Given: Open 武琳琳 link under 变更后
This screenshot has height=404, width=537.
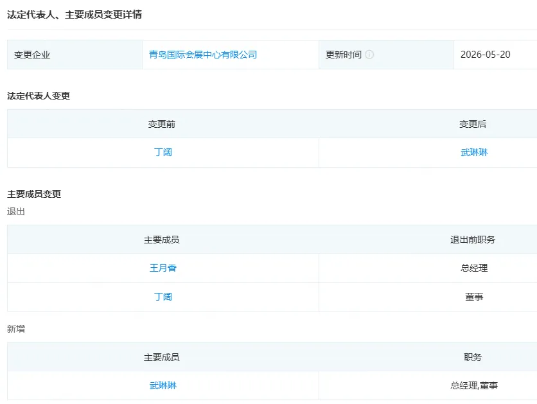Looking at the screenshot, I should pos(474,152).
